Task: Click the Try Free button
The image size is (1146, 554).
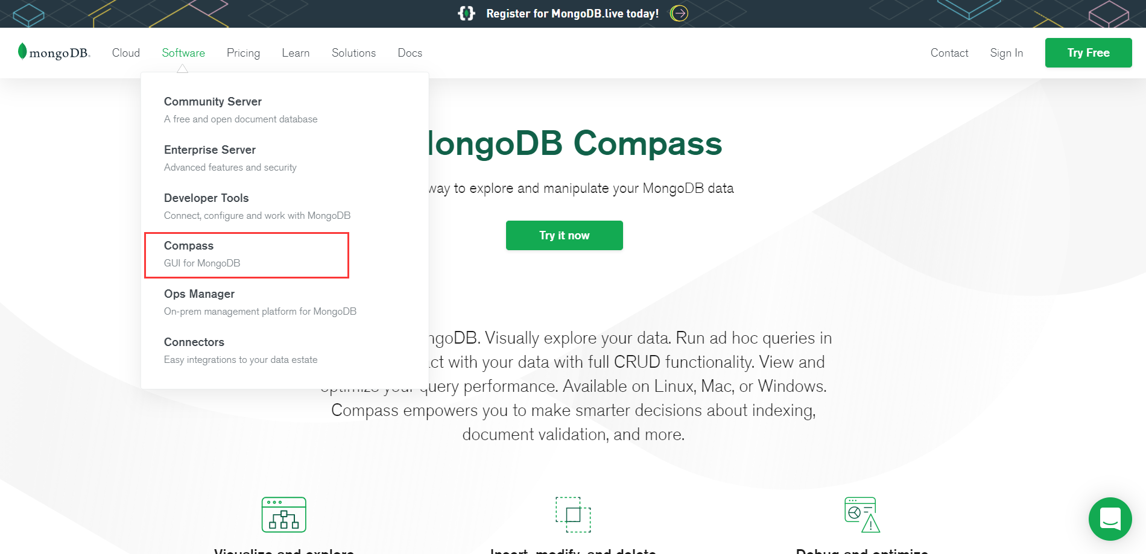Action: click(1088, 52)
